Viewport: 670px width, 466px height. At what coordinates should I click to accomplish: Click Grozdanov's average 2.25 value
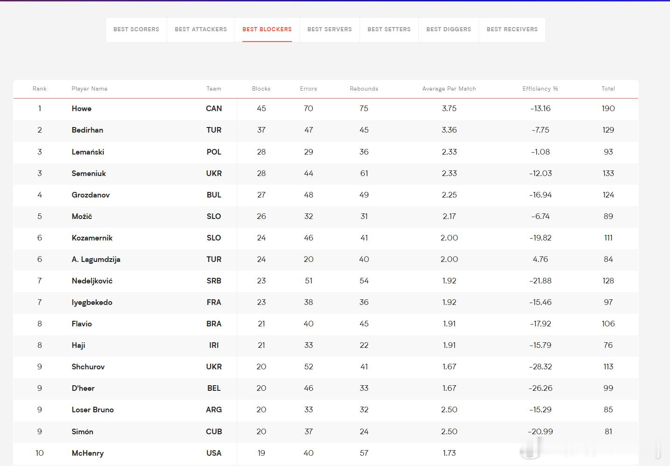coord(449,195)
